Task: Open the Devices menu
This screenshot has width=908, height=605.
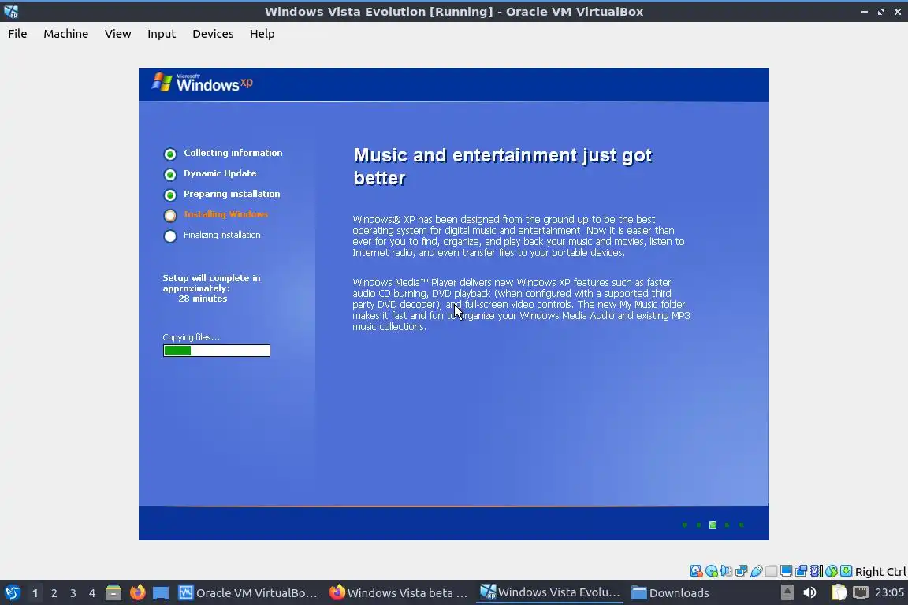Action: click(213, 34)
